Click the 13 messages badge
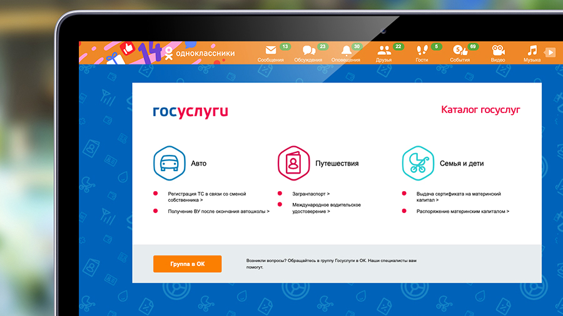The image size is (563, 316). tap(285, 47)
